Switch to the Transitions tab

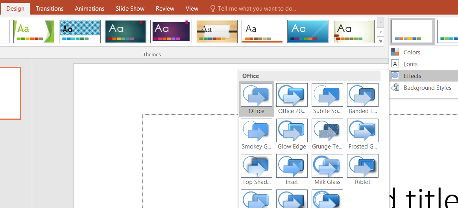point(50,8)
